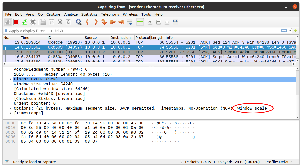Click the Profile: Default status label
The image size is (302, 167).
point(279,162)
